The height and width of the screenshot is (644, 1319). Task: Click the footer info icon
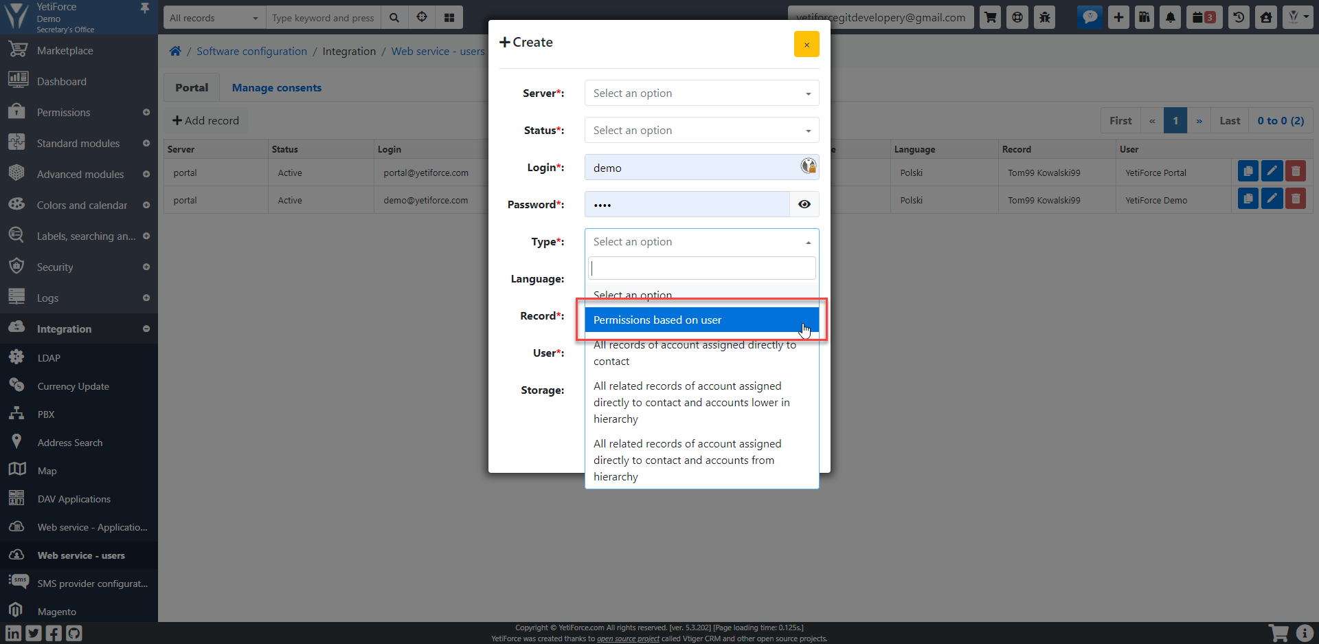pyautogui.click(x=1305, y=633)
